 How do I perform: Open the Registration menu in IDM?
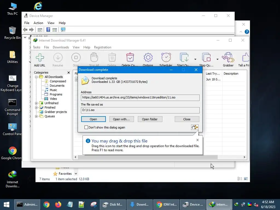pyautogui.click(x=103, y=47)
